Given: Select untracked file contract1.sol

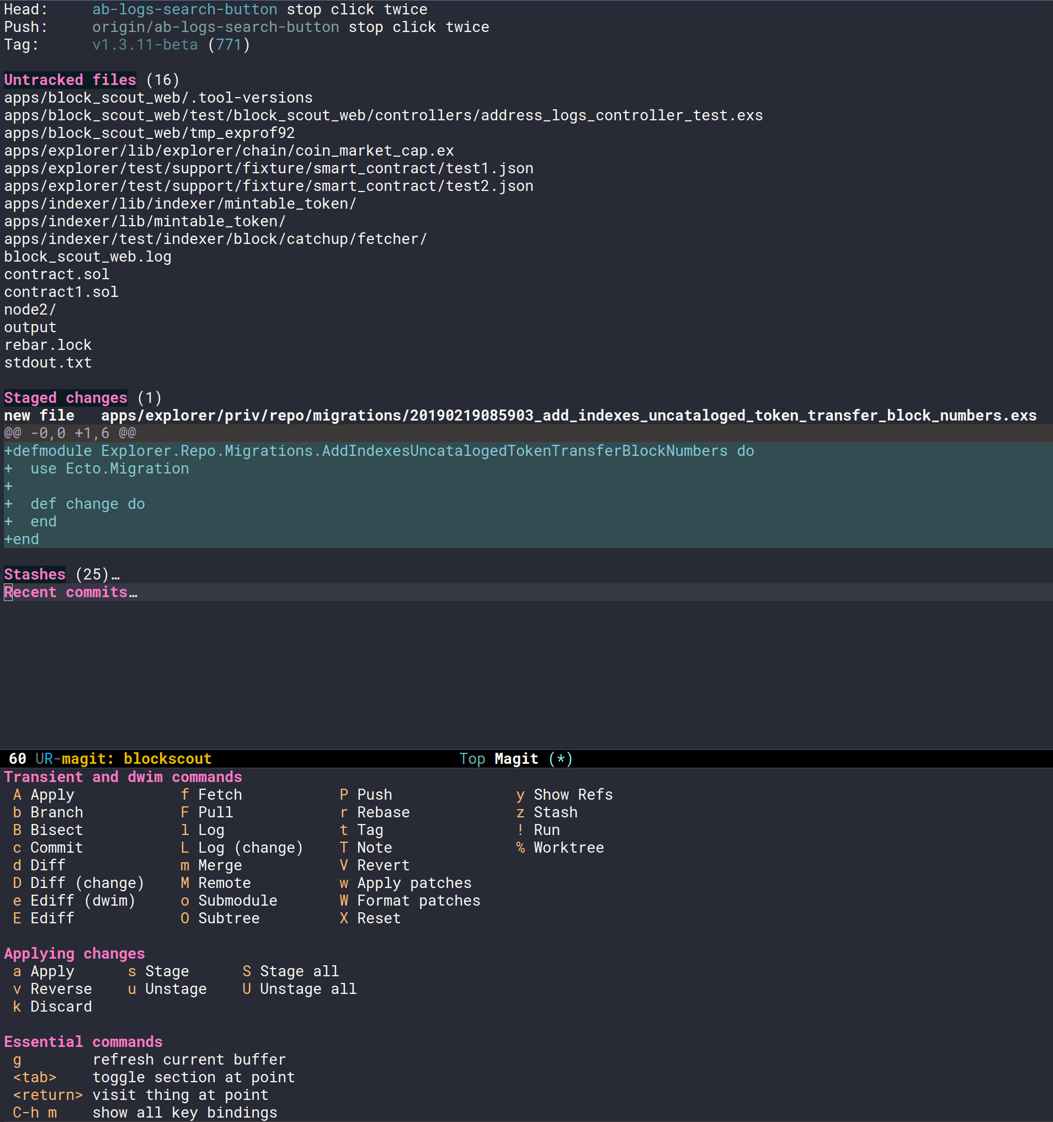Looking at the screenshot, I should 61,292.
